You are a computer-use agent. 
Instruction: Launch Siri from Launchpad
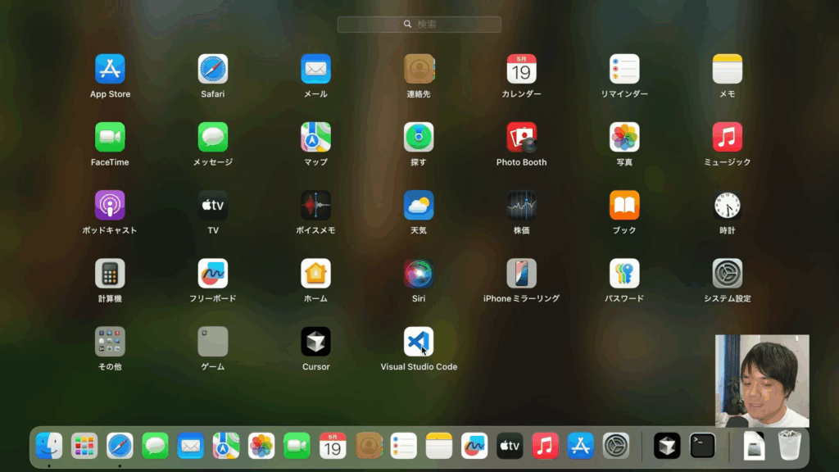[419, 274]
